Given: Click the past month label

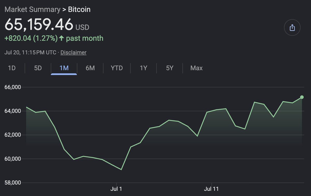Looking at the screenshot, I should tap(85, 38).
